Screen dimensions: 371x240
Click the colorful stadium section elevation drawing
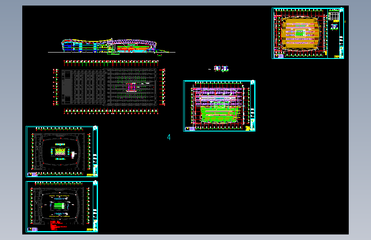[x=112, y=47]
